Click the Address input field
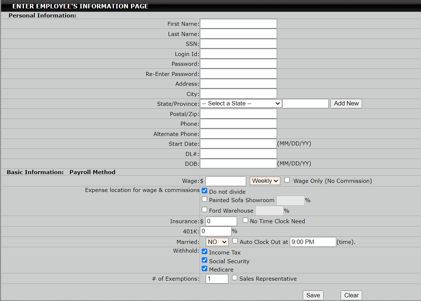The image size is (421, 301). coord(238,84)
